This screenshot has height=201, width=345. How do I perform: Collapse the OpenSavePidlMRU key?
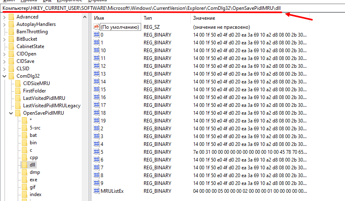(11, 113)
